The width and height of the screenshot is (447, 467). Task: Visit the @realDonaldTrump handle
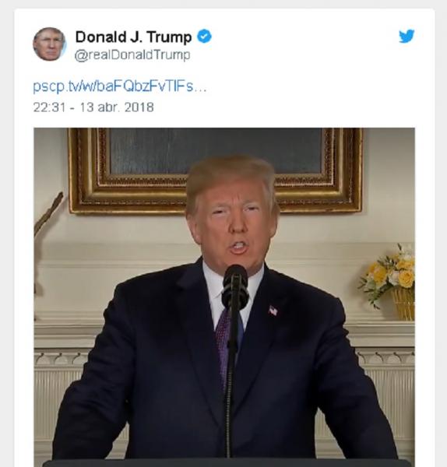click(x=132, y=55)
